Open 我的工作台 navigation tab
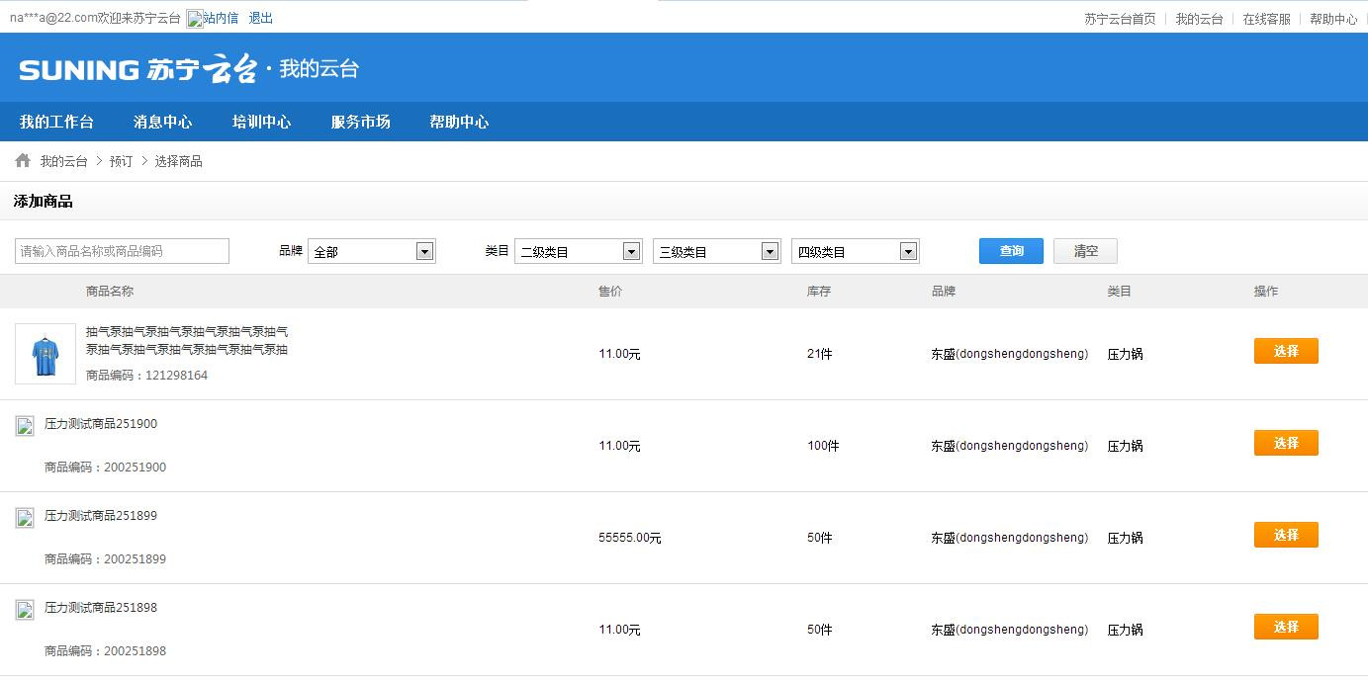Viewport: 1368px width, 681px height. (x=56, y=122)
